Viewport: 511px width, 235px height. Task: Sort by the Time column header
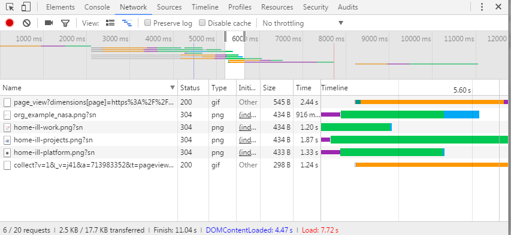point(307,87)
